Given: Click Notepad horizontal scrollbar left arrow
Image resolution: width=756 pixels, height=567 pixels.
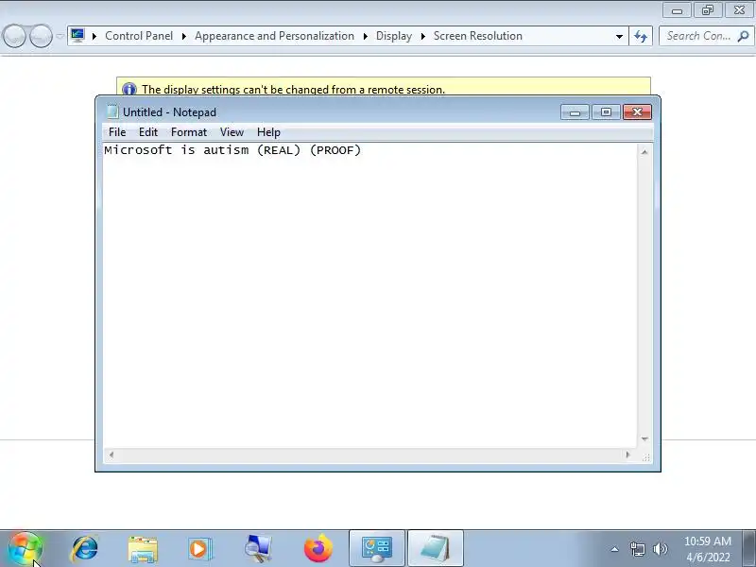Looking at the screenshot, I should pyautogui.click(x=112, y=455).
